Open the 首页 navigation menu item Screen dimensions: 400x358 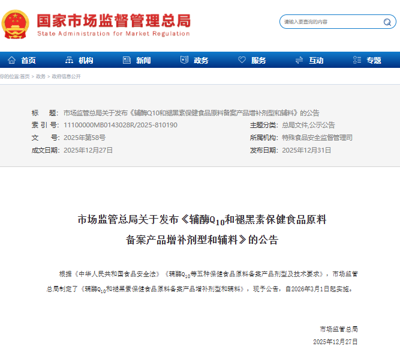[28, 60]
